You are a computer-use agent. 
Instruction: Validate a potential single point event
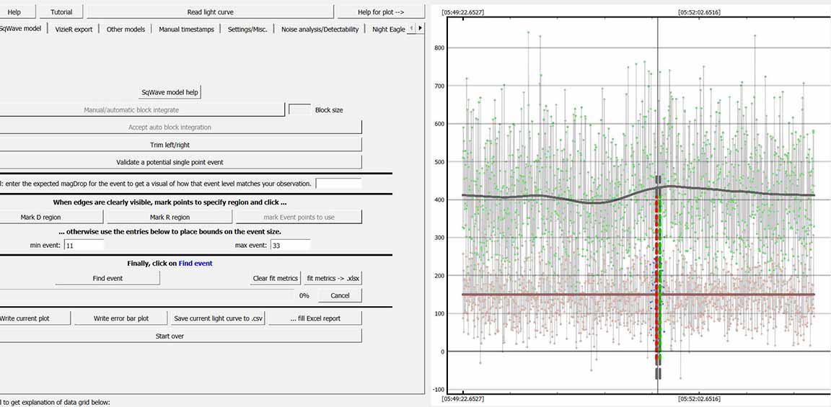(x=170, y=162)
